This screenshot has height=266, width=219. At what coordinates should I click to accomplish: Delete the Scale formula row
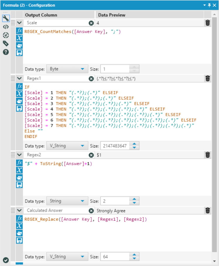click(x=208, y=23)
